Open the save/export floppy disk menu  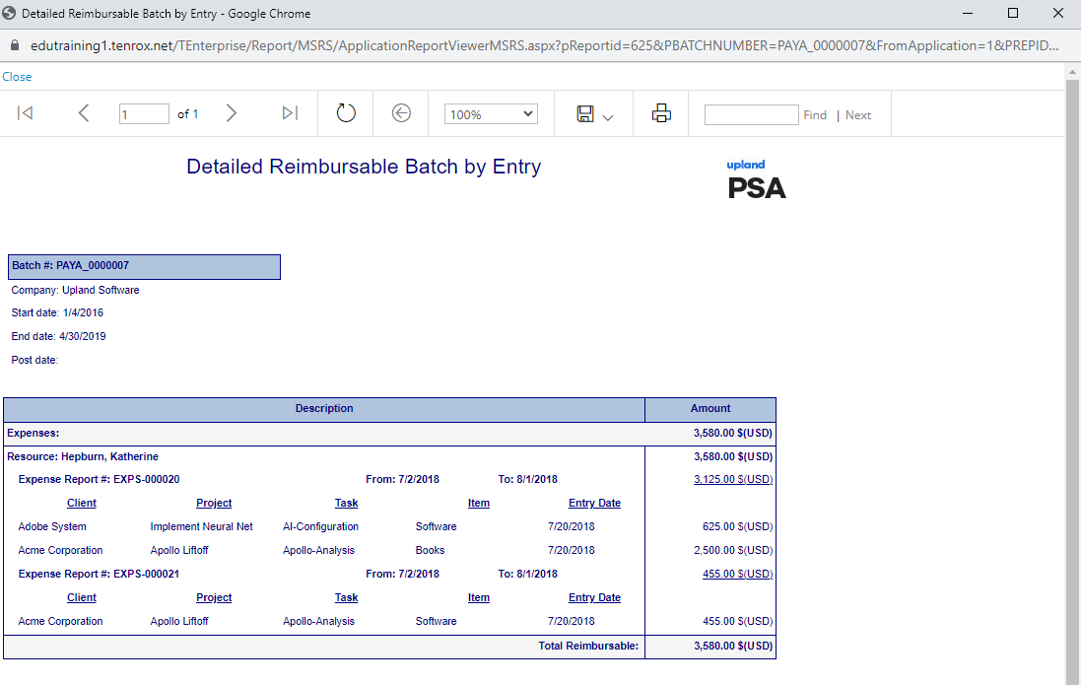click(x=585, y=113)
